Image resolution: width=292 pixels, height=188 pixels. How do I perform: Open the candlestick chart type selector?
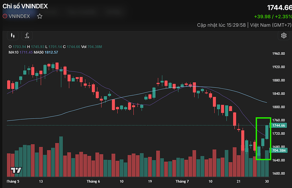point(13,35)
